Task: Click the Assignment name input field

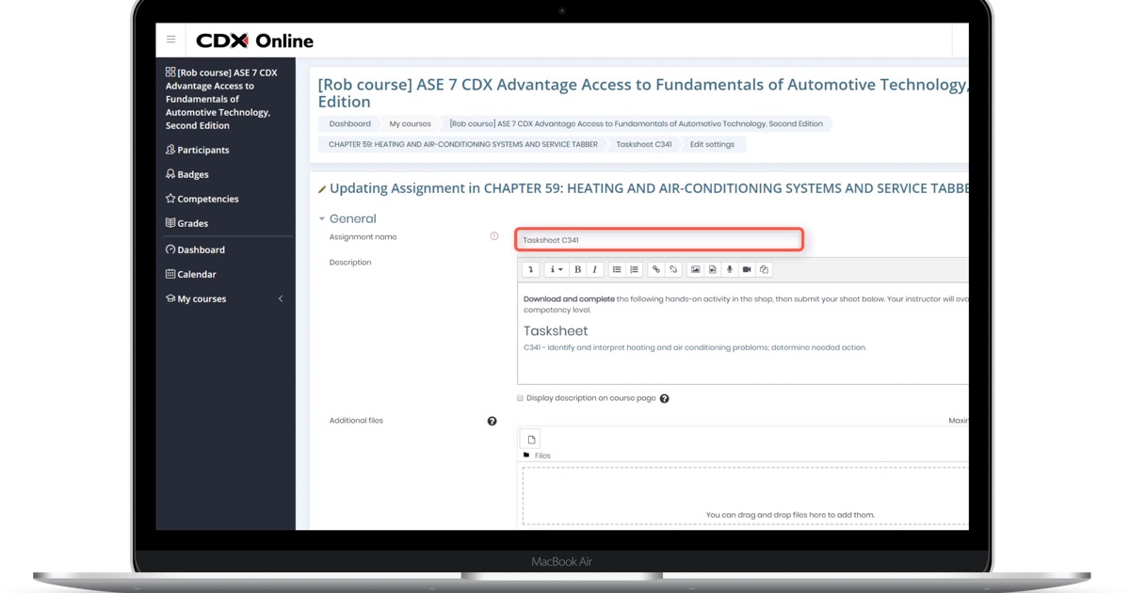Action: (x=659, y=240)
